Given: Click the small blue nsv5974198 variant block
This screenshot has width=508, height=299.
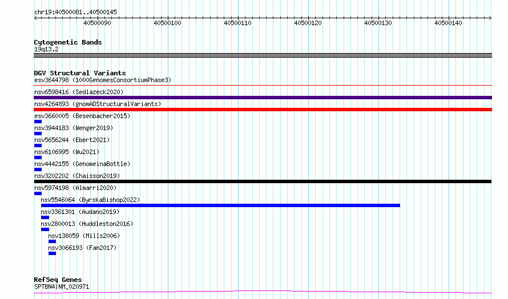Looking at the screenshot, I should pyautogui.click(x=38, y=193).
